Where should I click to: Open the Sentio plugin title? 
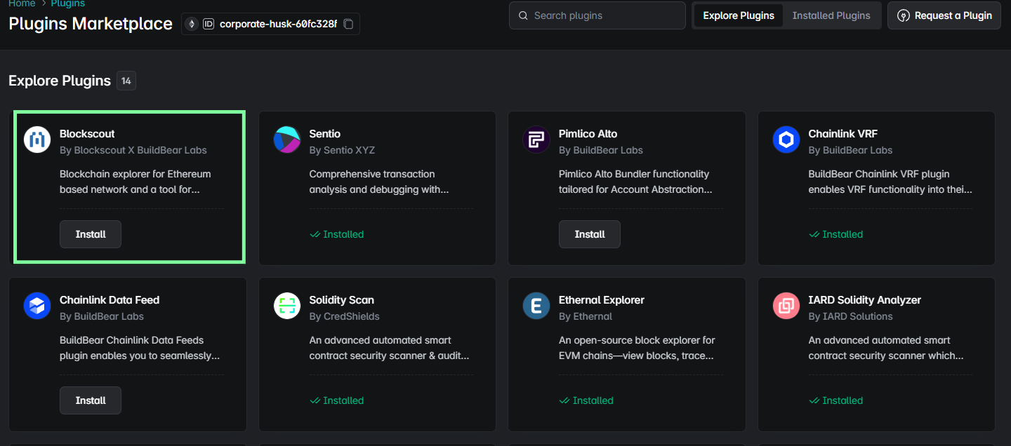click(x=324, y=133)
